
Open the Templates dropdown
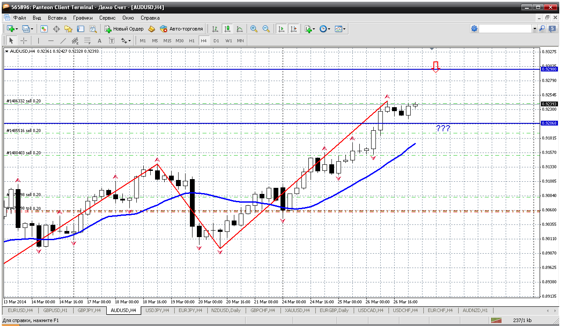(340, 29)
